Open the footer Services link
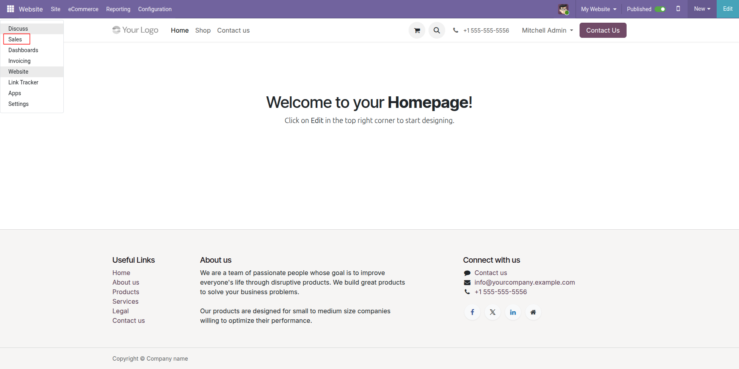This screenshot has height=369, width=739. pos(126,301)
